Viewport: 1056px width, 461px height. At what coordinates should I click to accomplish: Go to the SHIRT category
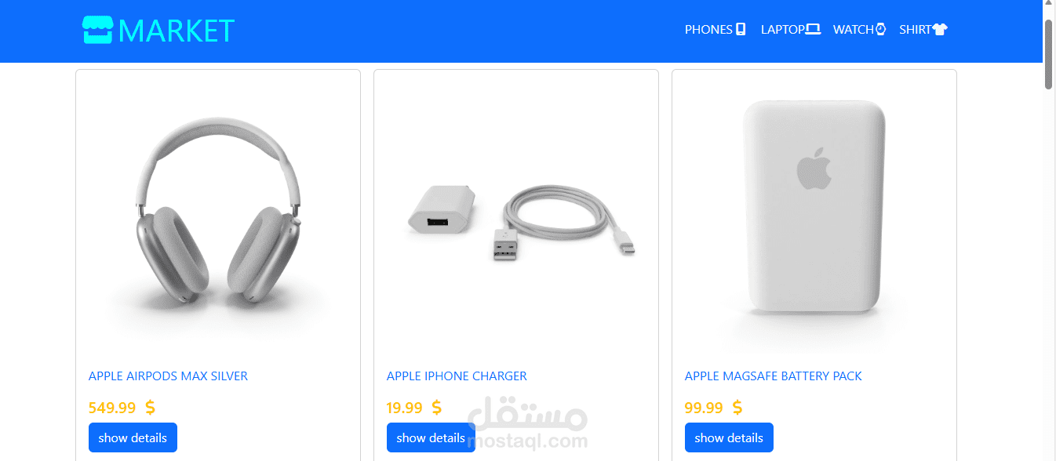point(923,30)
